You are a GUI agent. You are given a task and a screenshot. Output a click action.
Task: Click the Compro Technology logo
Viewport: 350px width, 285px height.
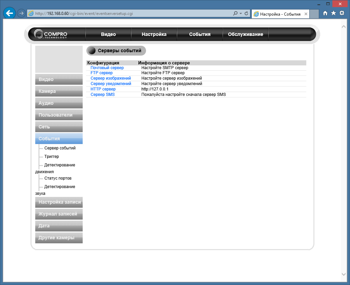pos(51,34)
